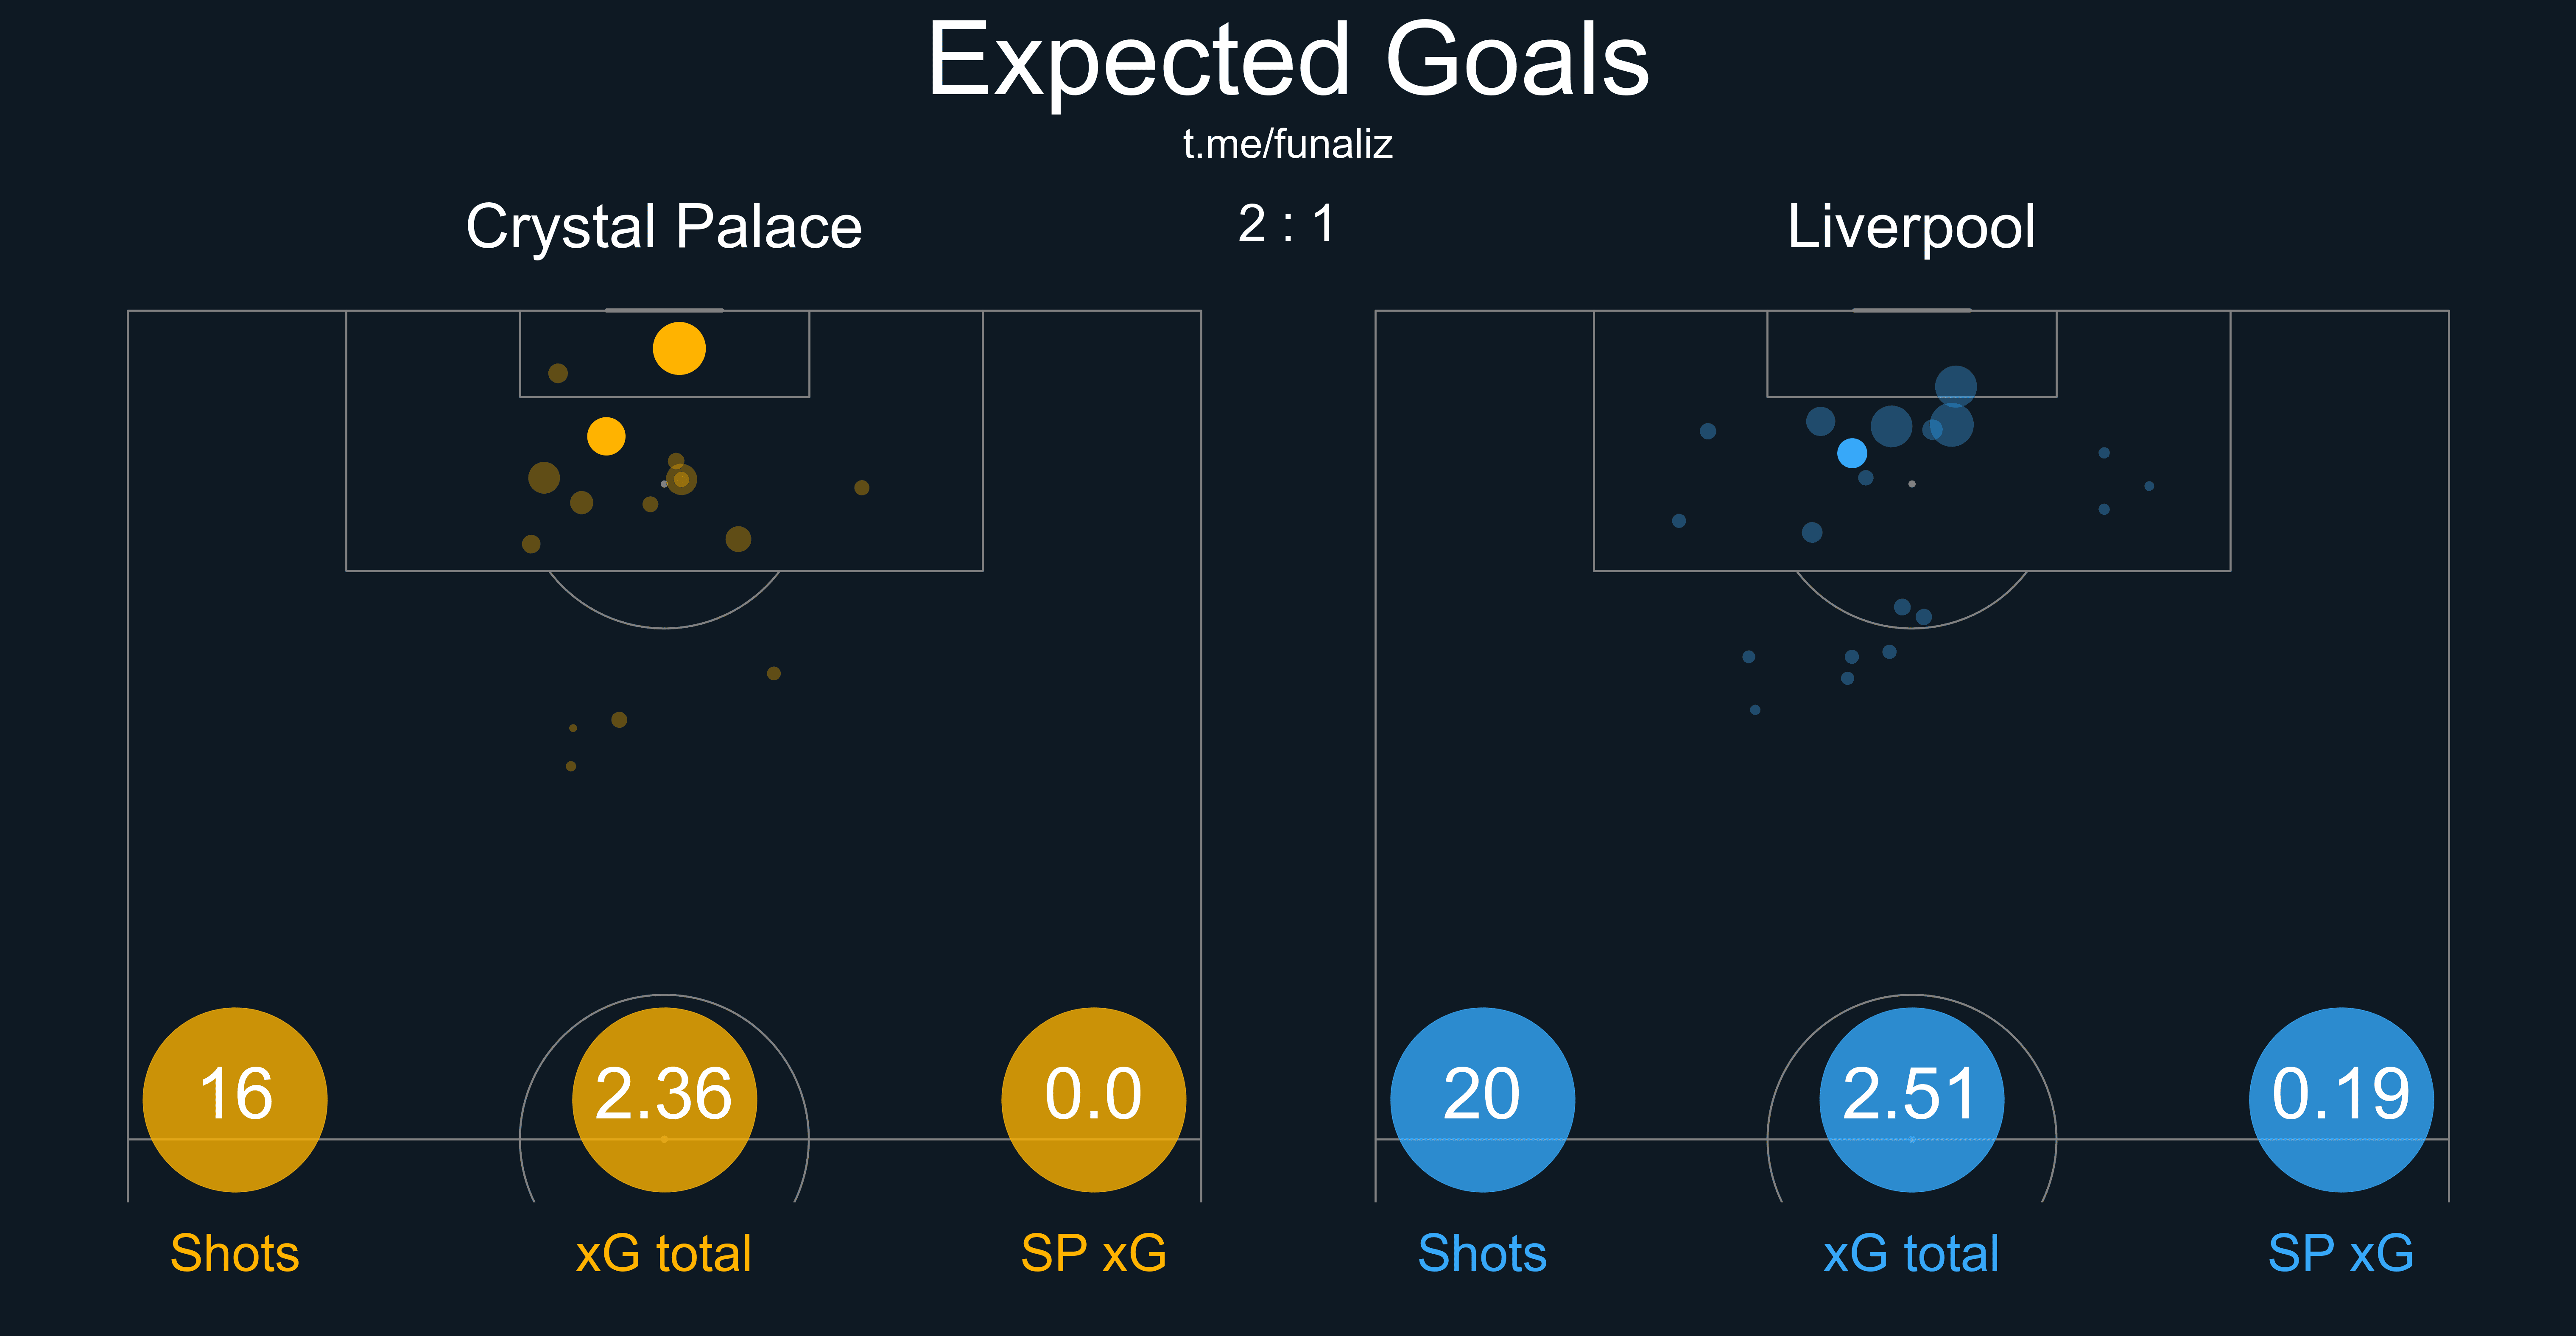Click Liverpool's 0.19 SP xG circle
The image size is (2576, 1336).
pos(2340,1099)
